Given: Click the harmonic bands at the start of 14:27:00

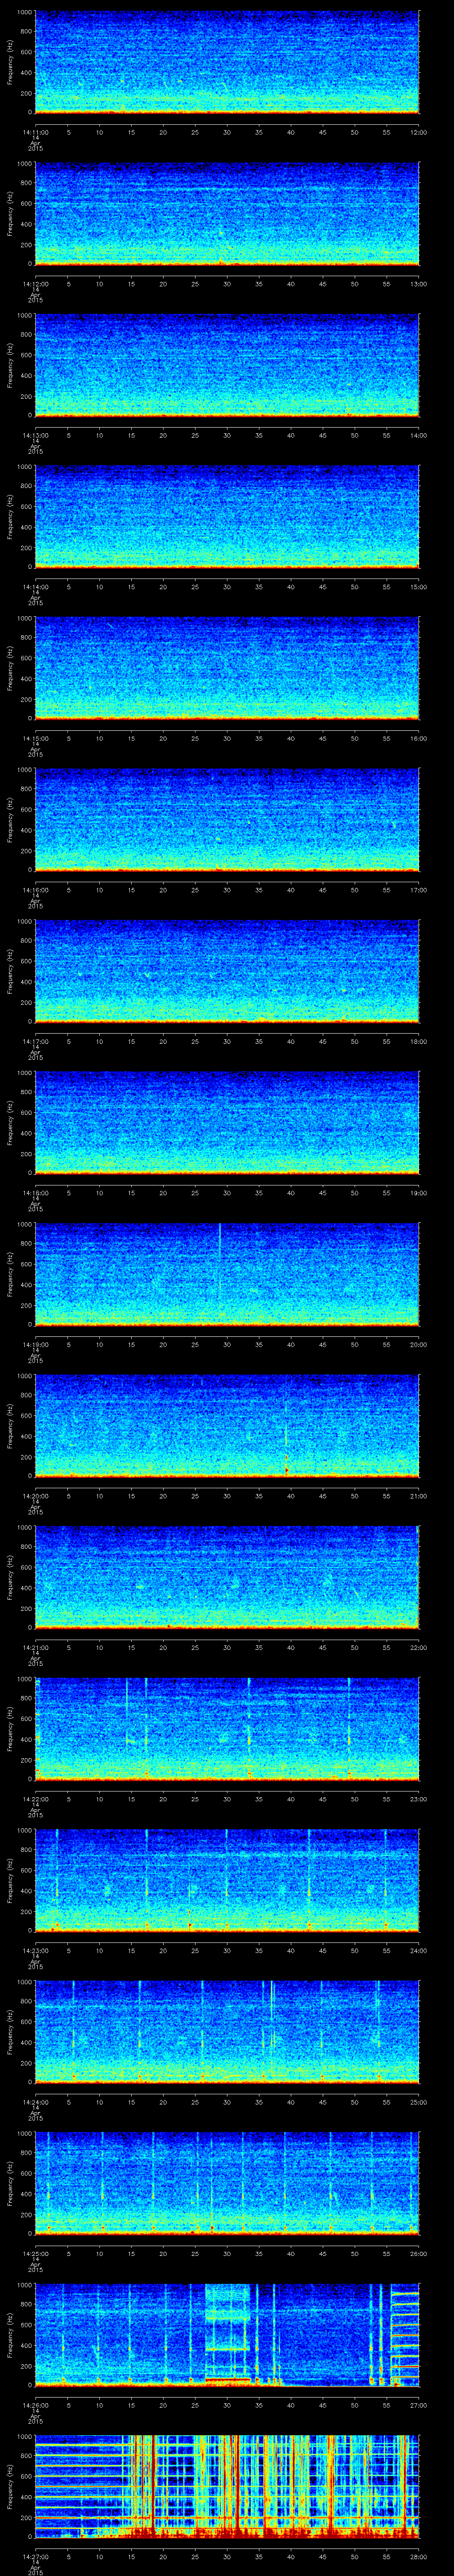Looking at the screenshot, I should (x=80, y=2470).
